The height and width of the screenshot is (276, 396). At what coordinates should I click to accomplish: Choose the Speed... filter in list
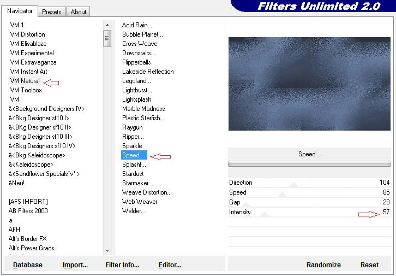click(x=134, y=155)
